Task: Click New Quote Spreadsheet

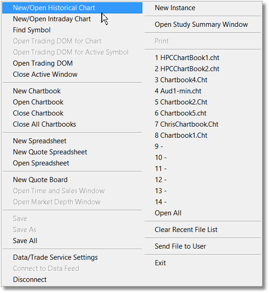Action: point(72,152)
